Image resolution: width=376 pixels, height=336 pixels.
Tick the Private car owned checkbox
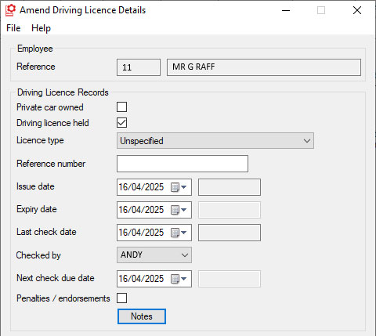(x=122, y=107)
